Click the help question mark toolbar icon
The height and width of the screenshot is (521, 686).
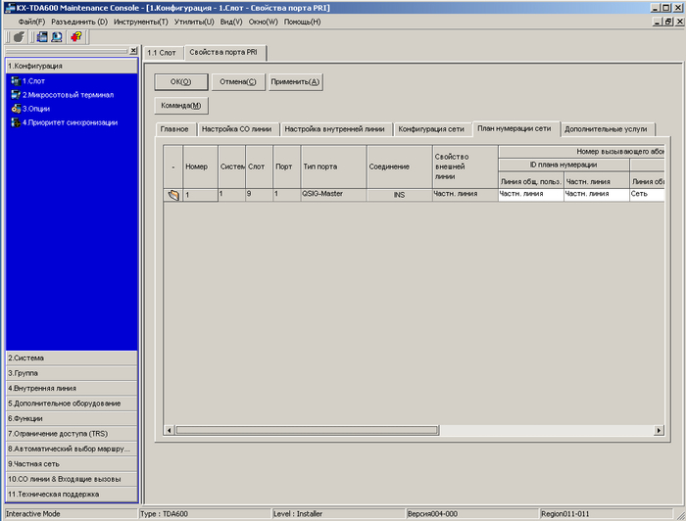[x=76, y=36]
